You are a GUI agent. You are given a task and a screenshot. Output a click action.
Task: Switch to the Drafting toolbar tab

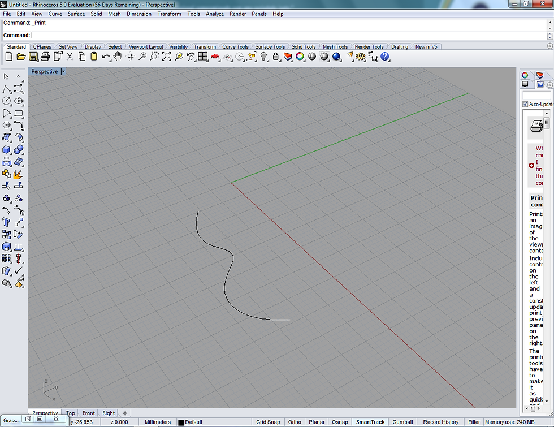click(x=399, y=46)
